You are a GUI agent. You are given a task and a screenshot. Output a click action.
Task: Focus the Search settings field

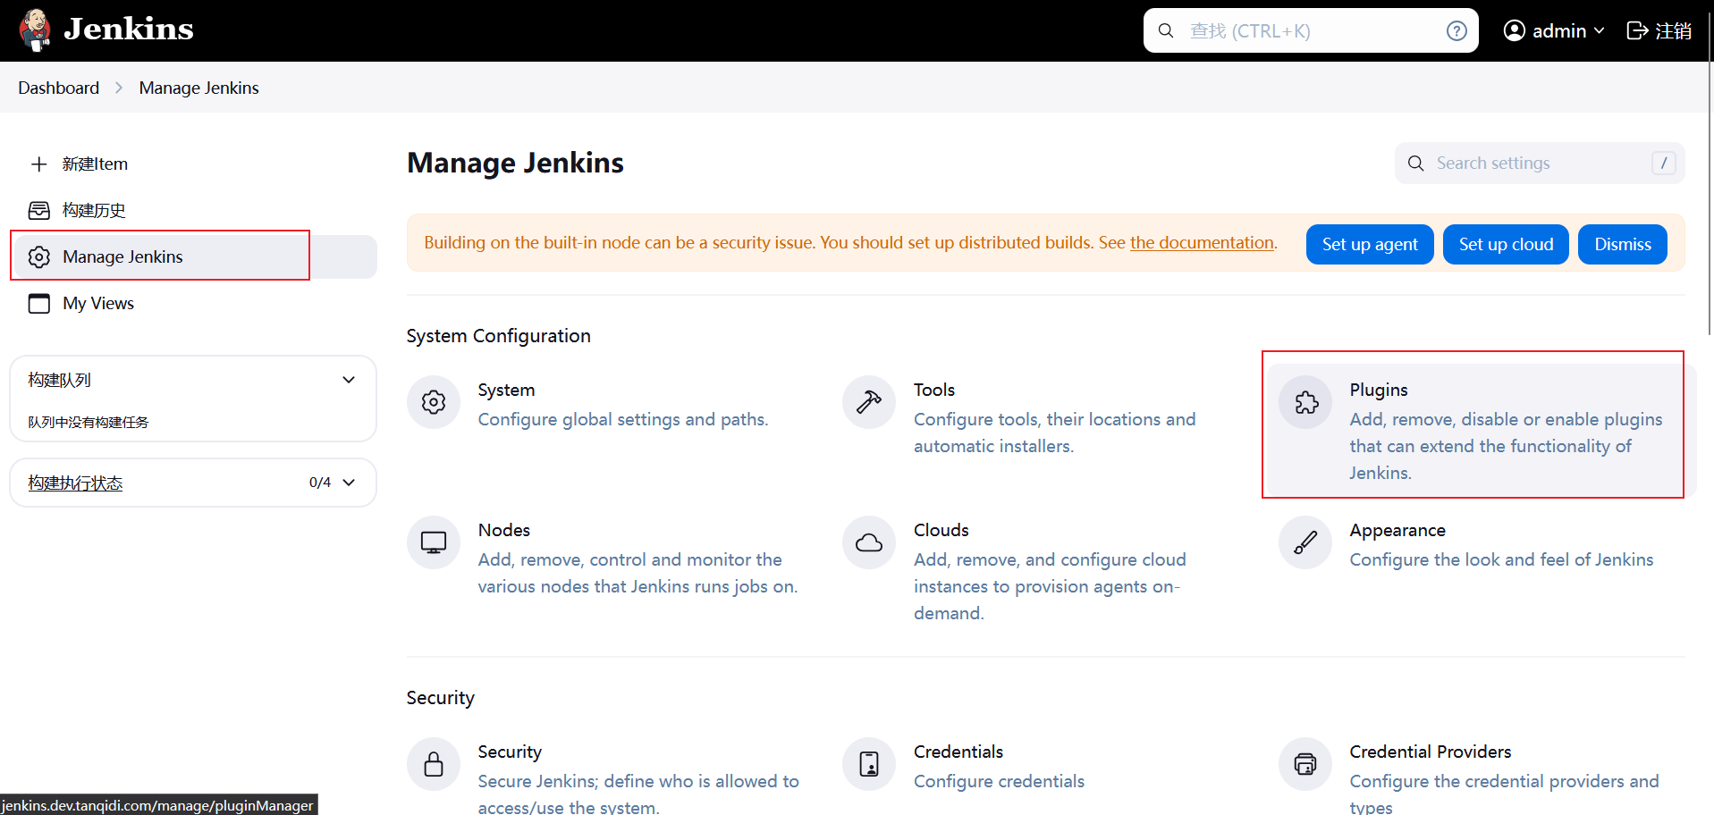pos(1540,163)
